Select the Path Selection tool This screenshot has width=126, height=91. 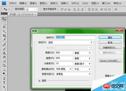tap(4, 87)
